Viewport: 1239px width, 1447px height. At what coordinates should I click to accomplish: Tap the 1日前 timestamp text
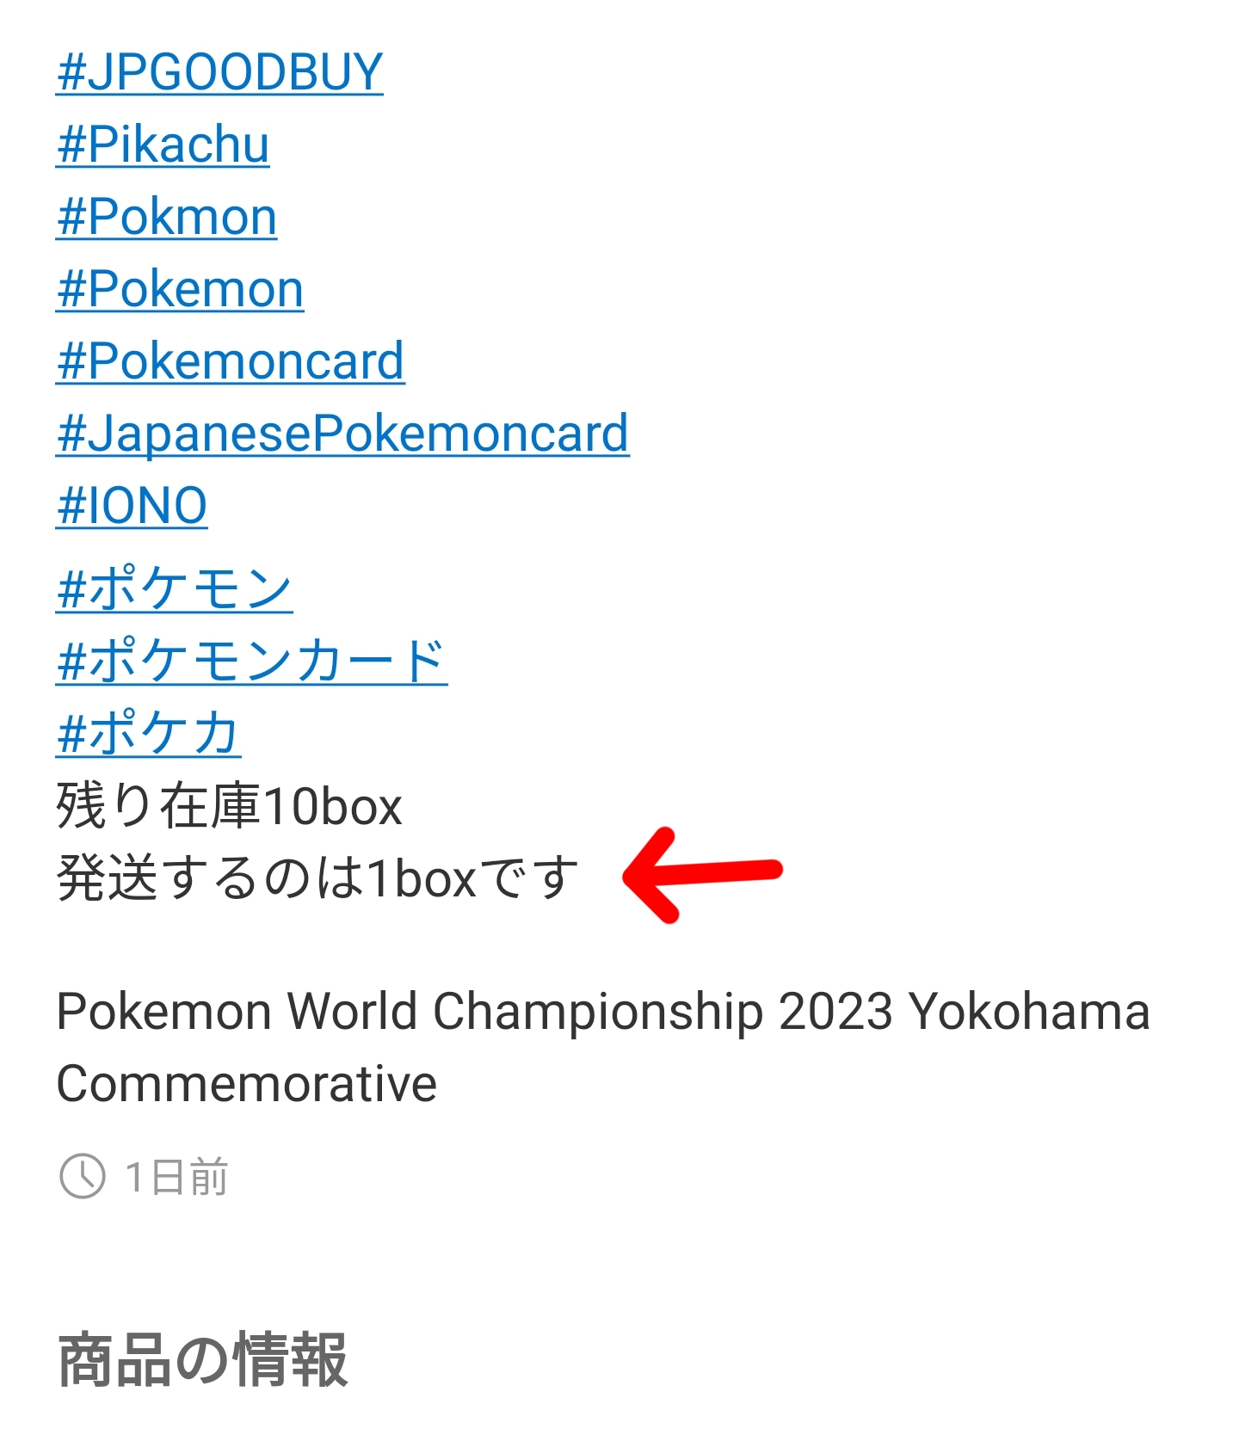[x=176, y=1177]
